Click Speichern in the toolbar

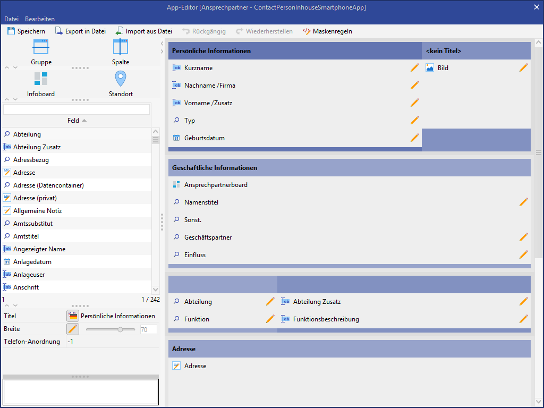[26, 31]
